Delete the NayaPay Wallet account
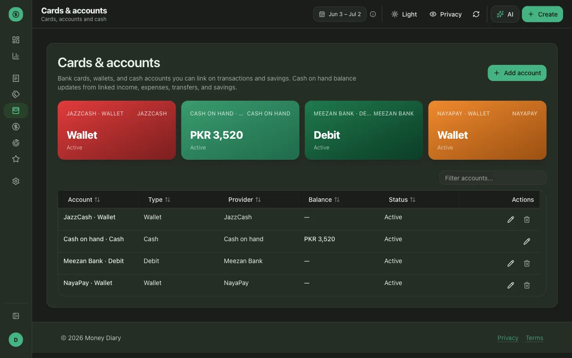This screenshot has width=572, height=358. (x=527, y=285)
